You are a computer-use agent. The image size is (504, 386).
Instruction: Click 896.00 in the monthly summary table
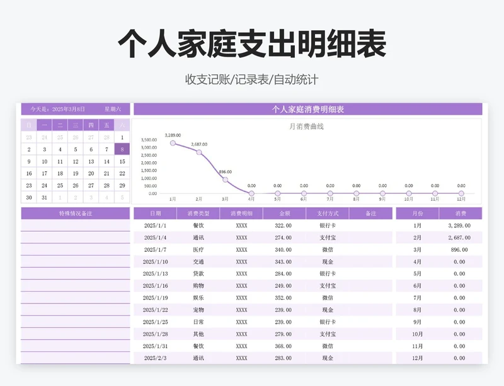click(459, 250)
